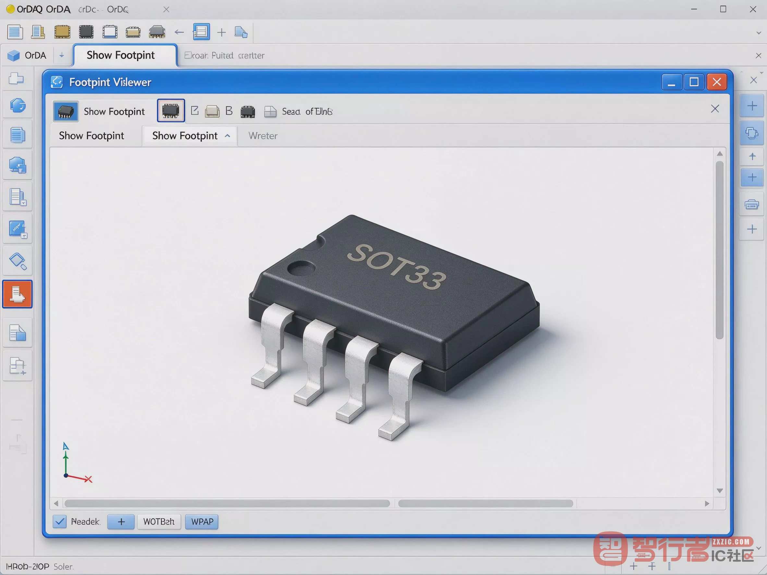Close the viewer inner toolbar with its X
This screenshot has width=767, height=575.
click(715, 109)
